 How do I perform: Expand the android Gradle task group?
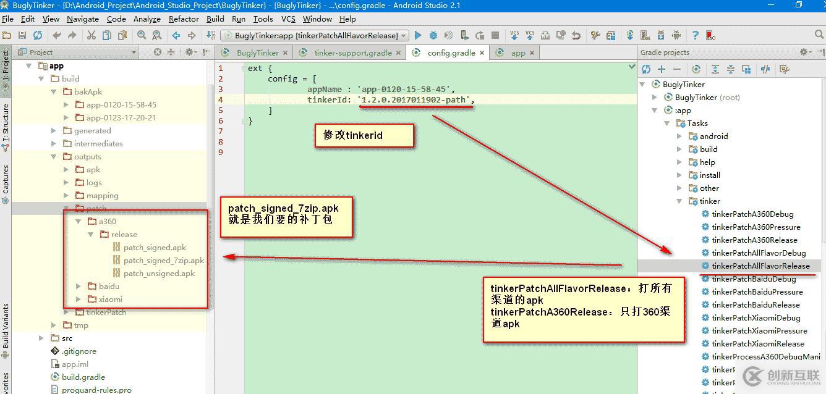click(x=679, y=136)
